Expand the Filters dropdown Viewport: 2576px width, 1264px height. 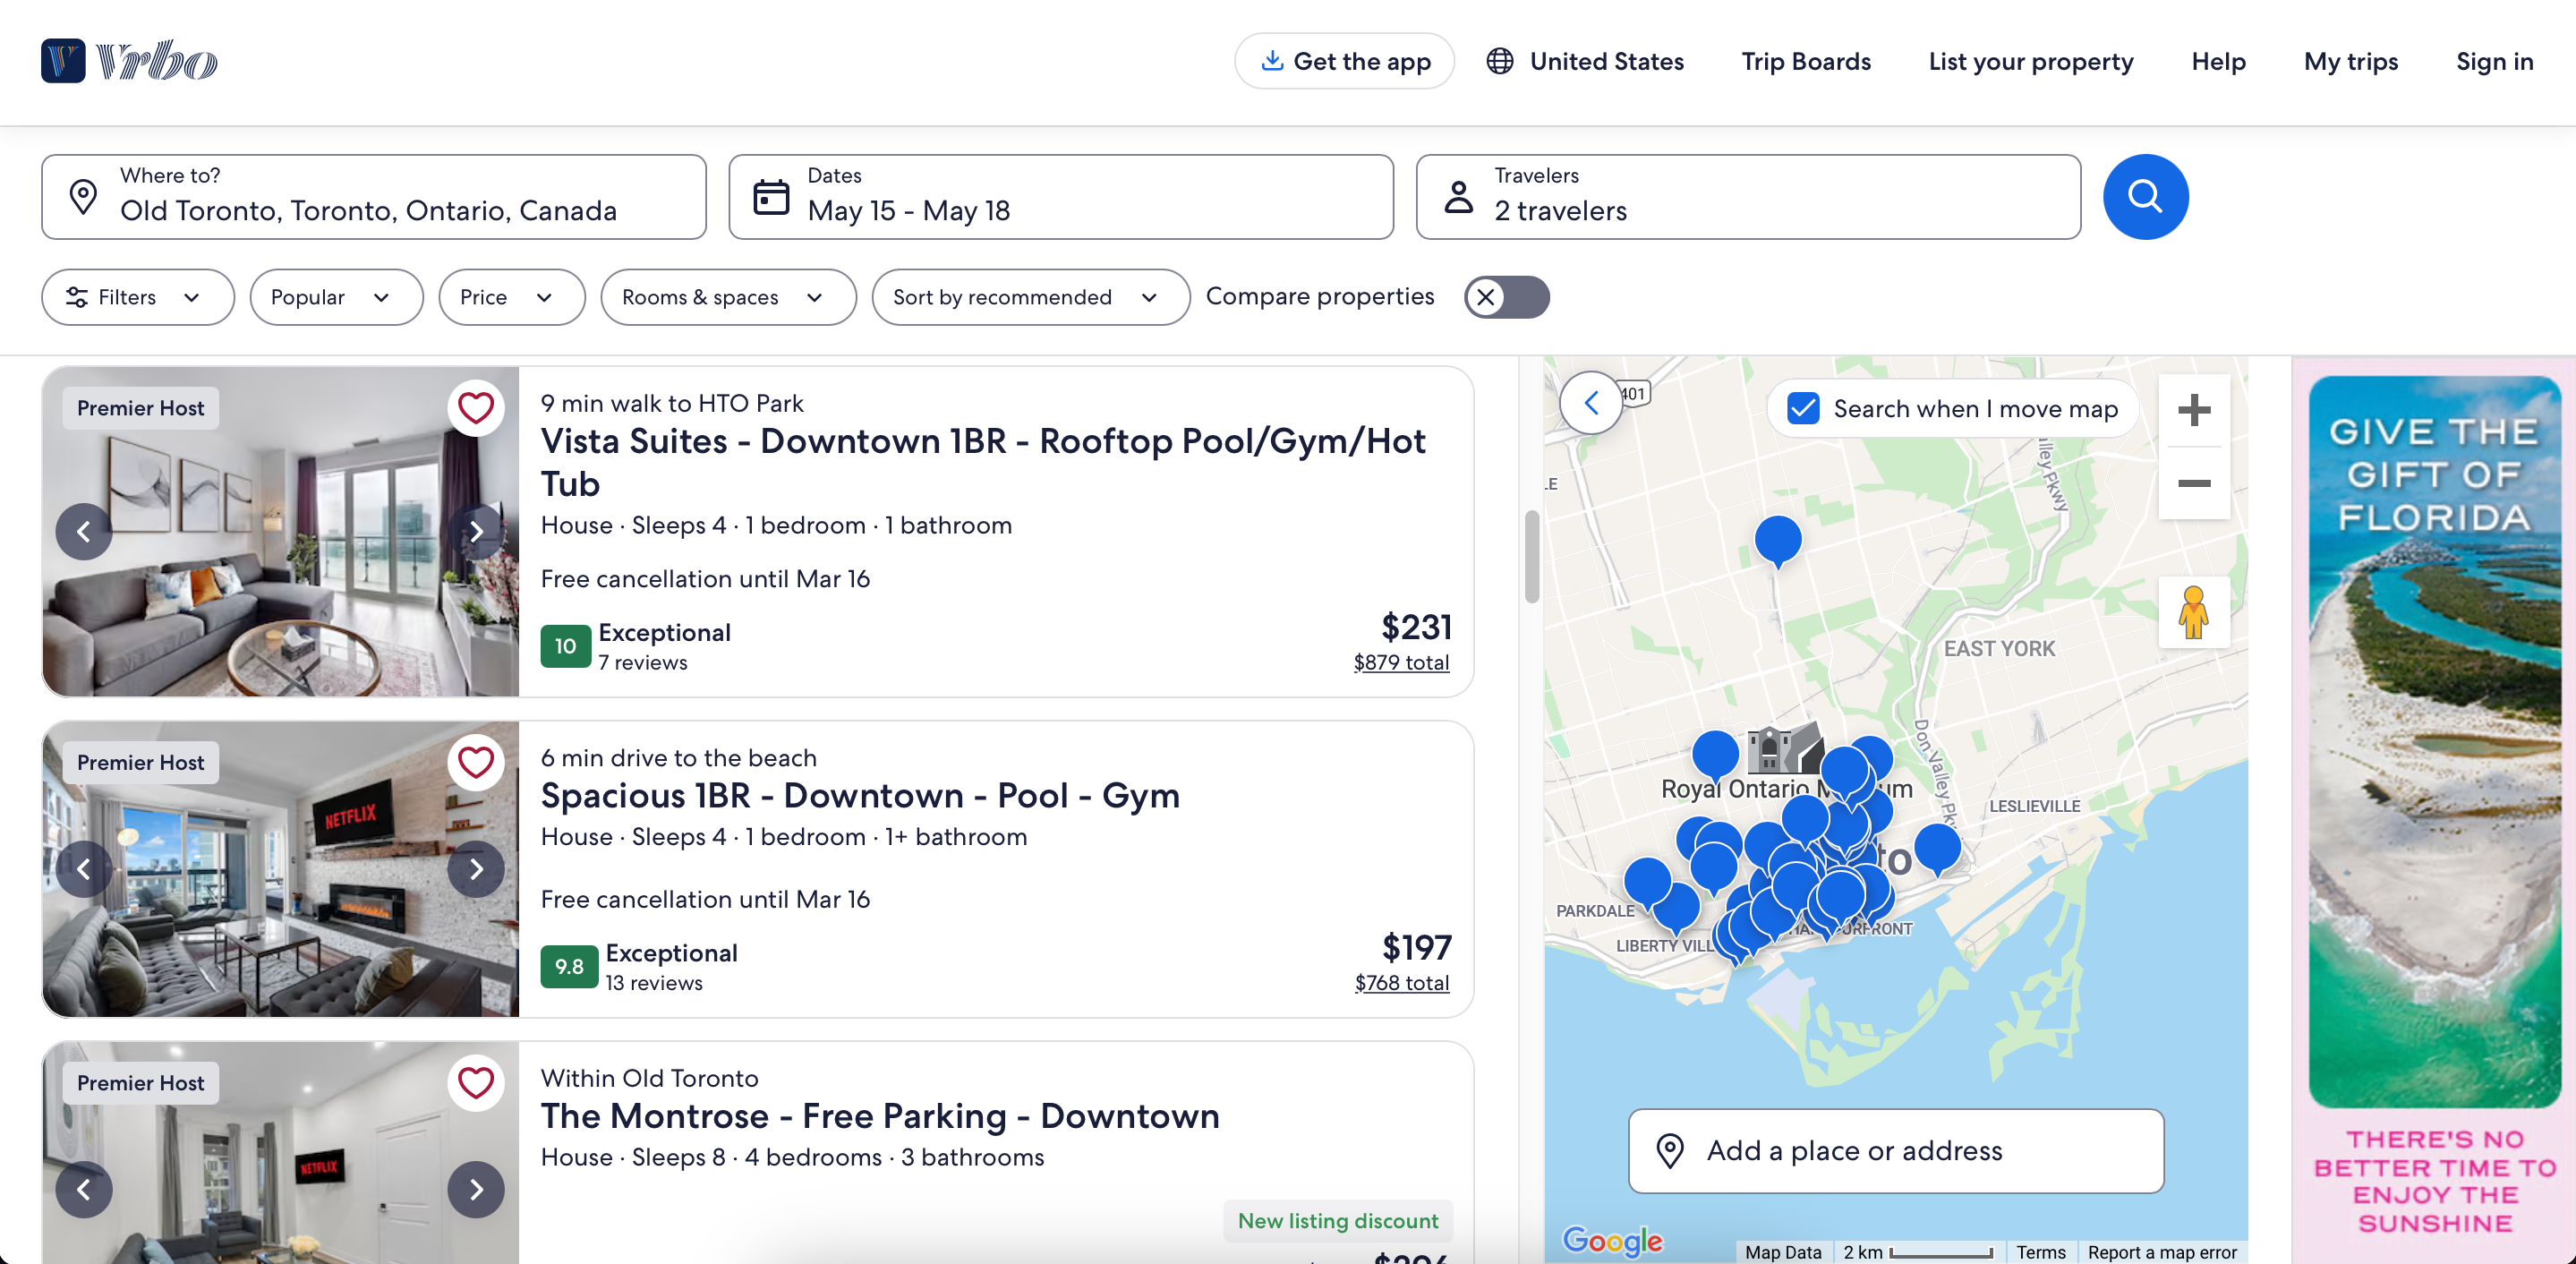point(138,297)
